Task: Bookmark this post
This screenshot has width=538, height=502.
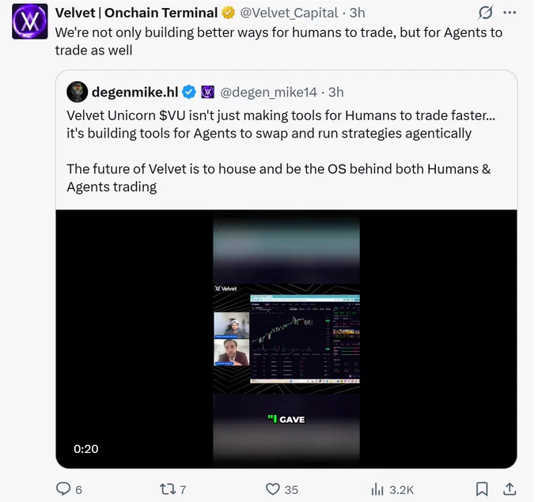Action: 482,489
